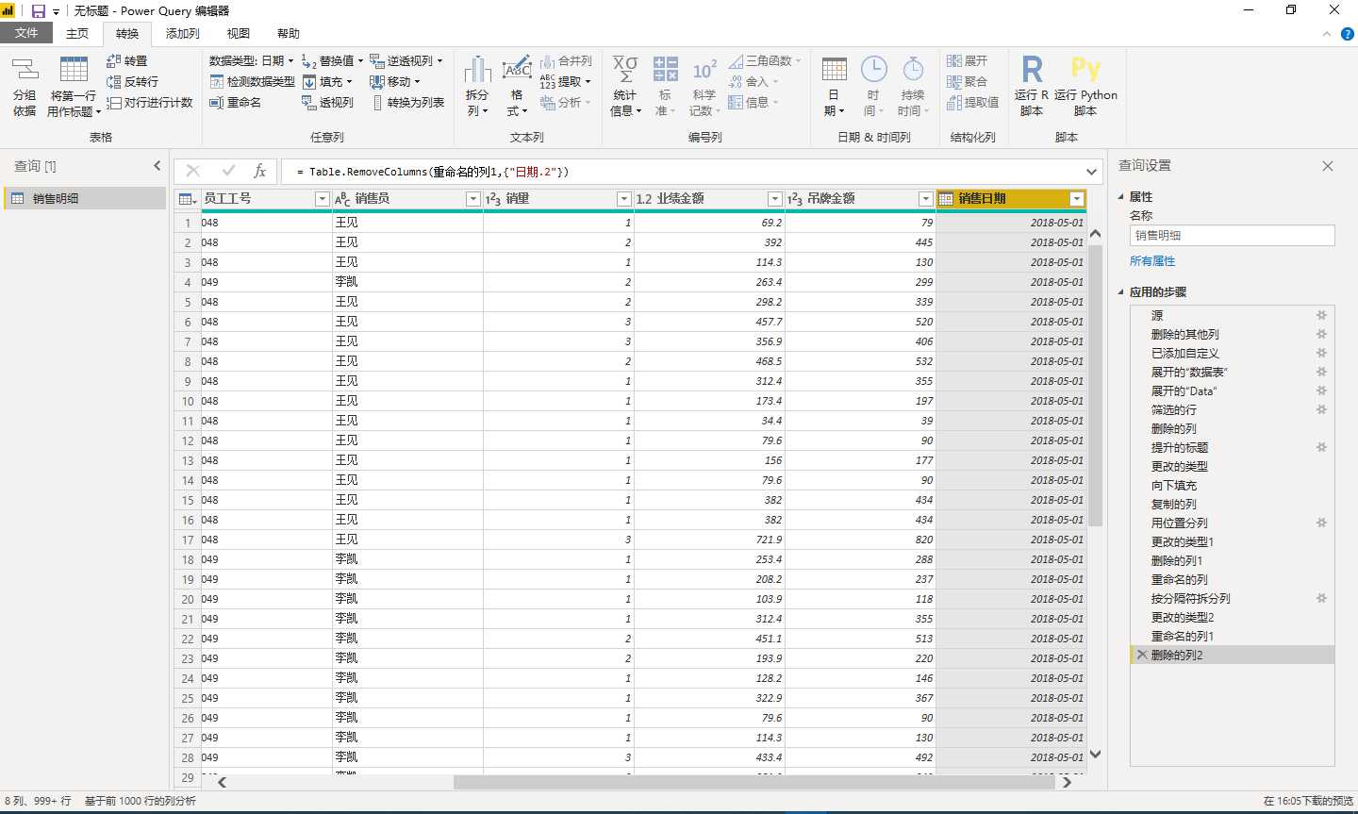Switch to the 视图 view tab
The width and height of the screenshot is (1358, 814).
coord(239,34)
